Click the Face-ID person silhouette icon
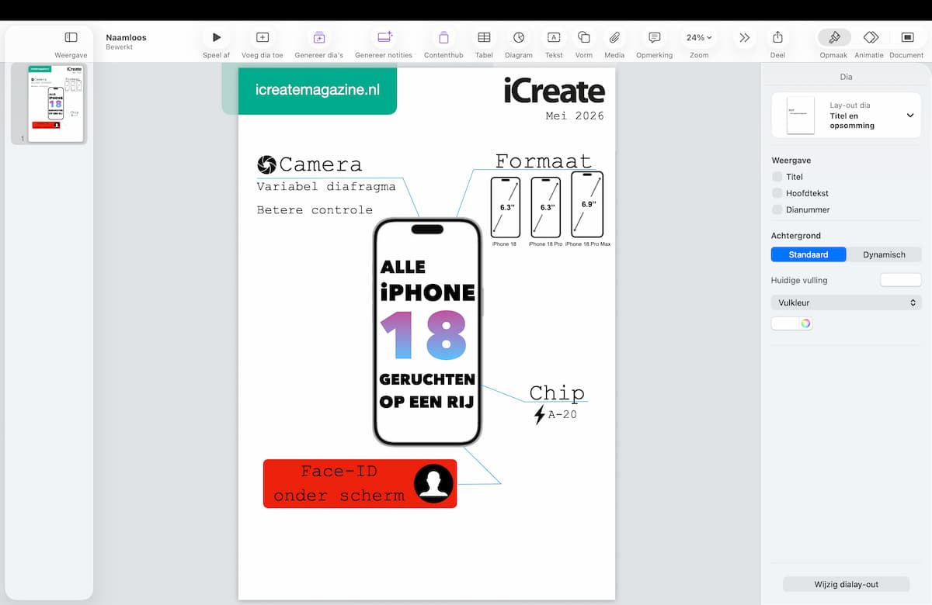 coord(433,483)
